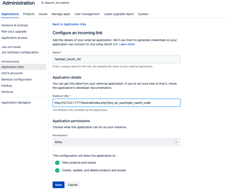Switch to the System tab
Viewport: 226px width, 192px height.
(143, 14)
